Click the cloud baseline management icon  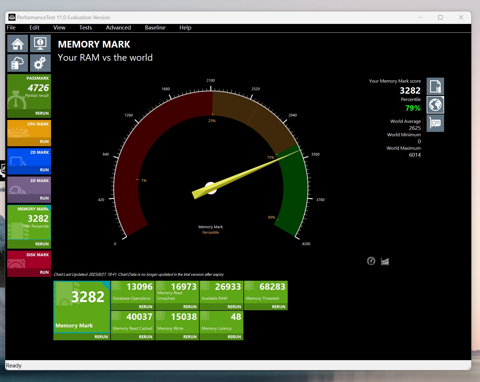[18, 63]
